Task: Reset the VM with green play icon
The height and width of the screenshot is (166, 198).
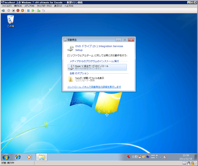Action: click(33, 11)
